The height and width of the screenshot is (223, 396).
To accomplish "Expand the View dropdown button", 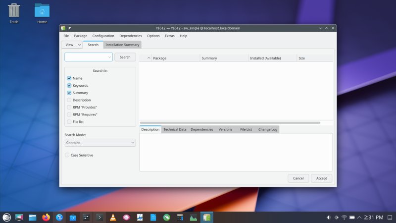I will click(72, 45).
